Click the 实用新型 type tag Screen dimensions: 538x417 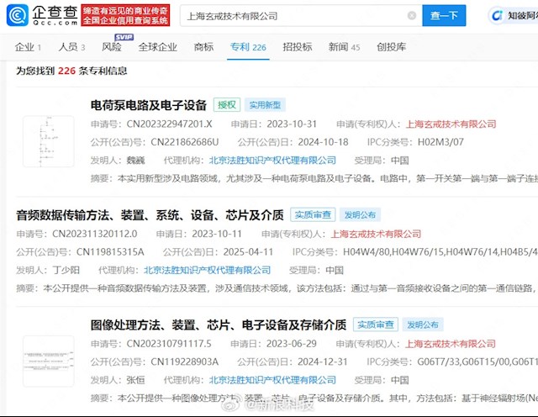pos(265,105)
